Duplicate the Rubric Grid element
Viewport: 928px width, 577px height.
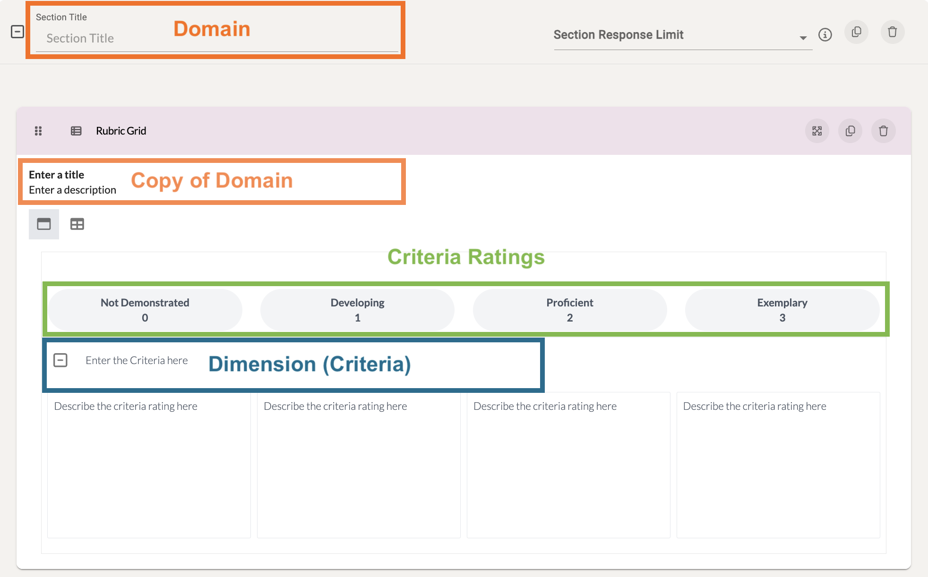[850, 131]
